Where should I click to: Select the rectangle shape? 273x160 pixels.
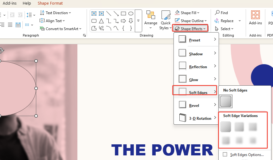point(123,14)
